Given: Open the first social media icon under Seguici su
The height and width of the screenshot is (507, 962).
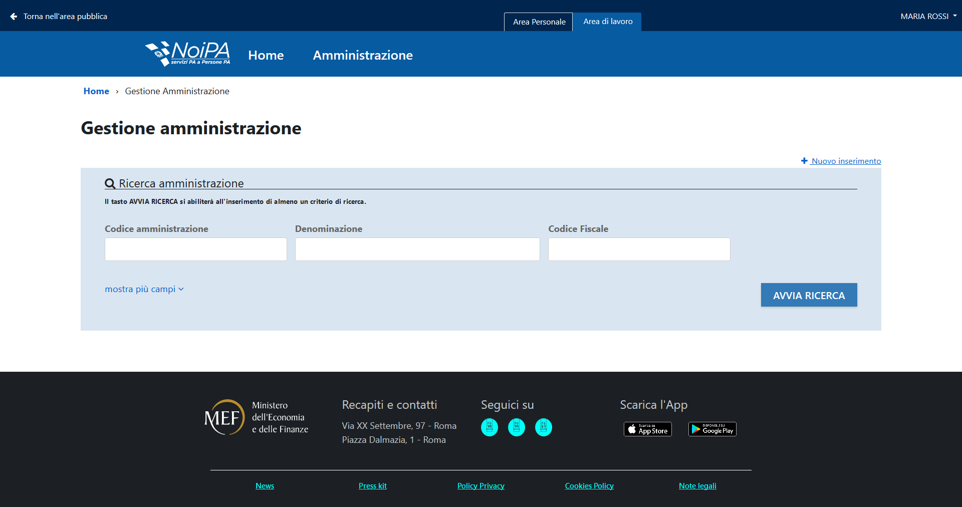Looking at the screenshot, I should tap(490, 427).
